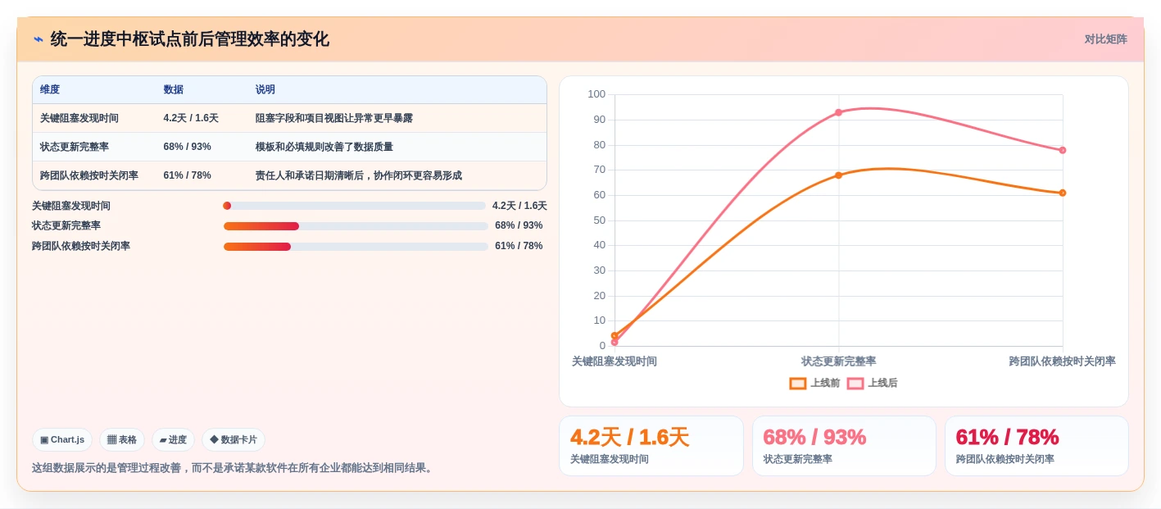Click the 对比矩阵 label in header
1161x509 pixels.
click(1105, 39)
